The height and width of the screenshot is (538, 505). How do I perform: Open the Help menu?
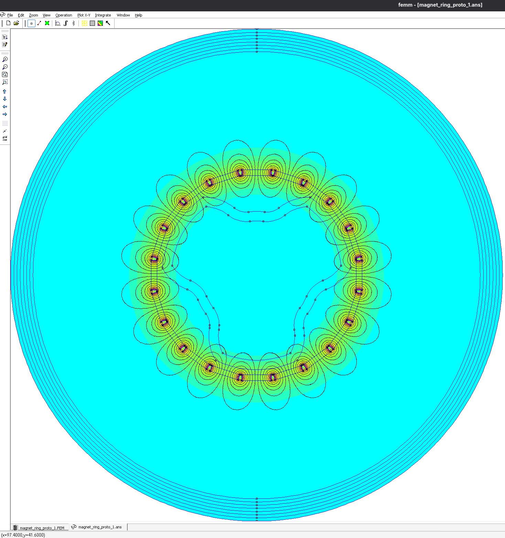coord(138,15)
